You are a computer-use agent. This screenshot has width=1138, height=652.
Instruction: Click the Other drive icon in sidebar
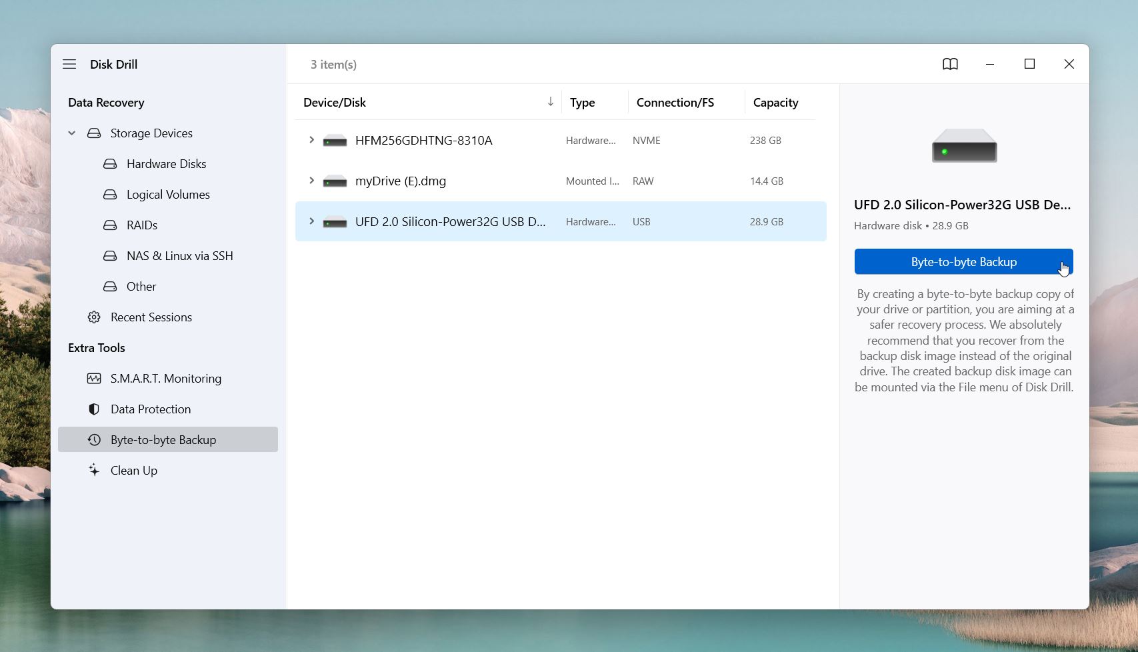tap(110, 287)
